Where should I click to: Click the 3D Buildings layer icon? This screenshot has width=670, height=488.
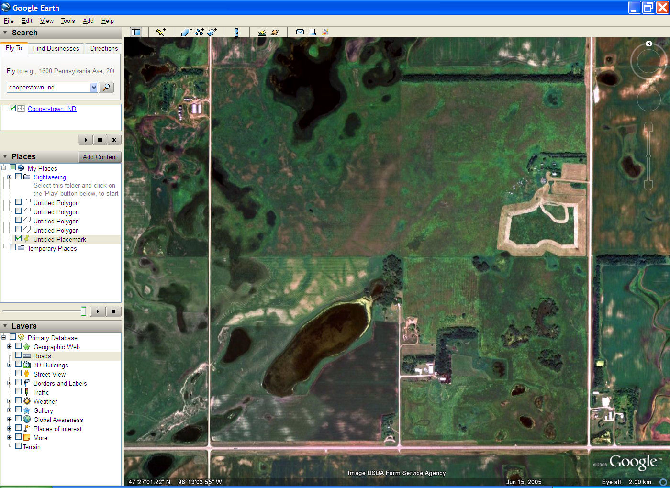27,365
